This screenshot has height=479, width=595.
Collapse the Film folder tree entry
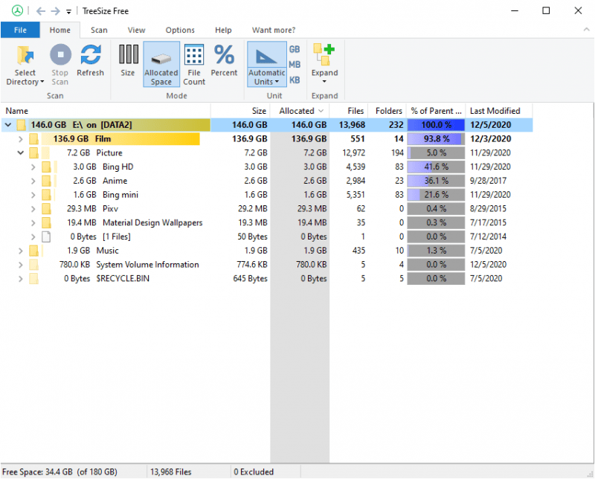pyautogui.click(x=20, y=138)
